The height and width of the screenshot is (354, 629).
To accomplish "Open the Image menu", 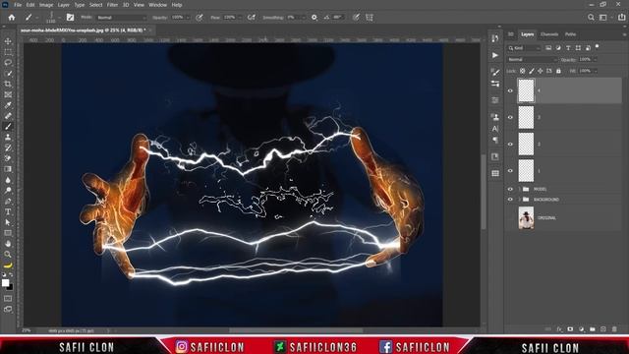I will click(46, 5).
